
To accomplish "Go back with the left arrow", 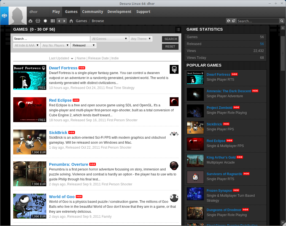I will (59, 21).
